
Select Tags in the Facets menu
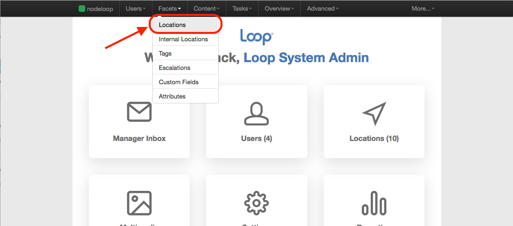[186, 54]
